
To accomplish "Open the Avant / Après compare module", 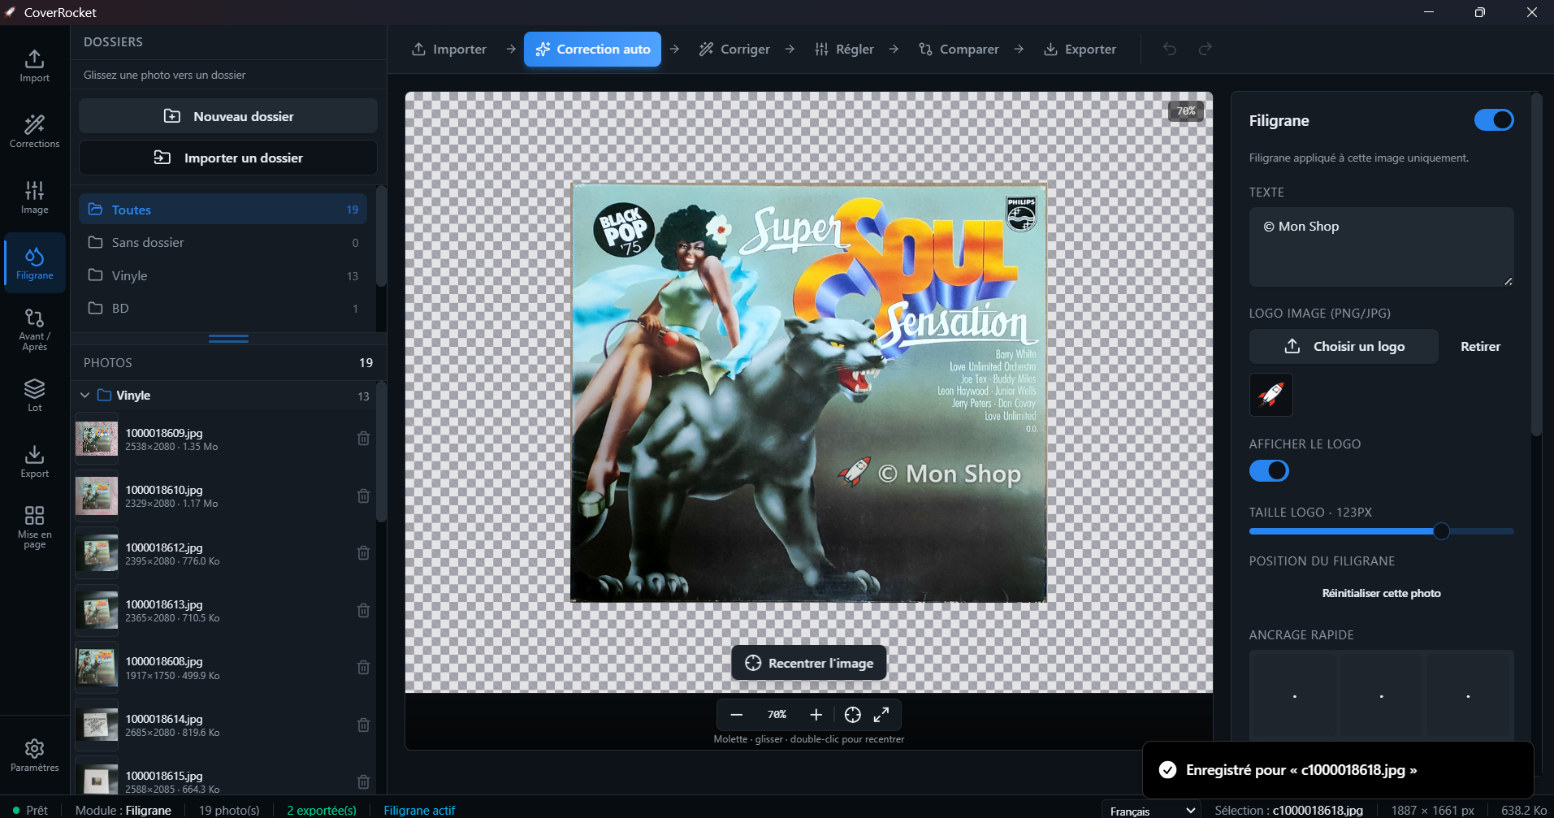I will pos(34,329).
